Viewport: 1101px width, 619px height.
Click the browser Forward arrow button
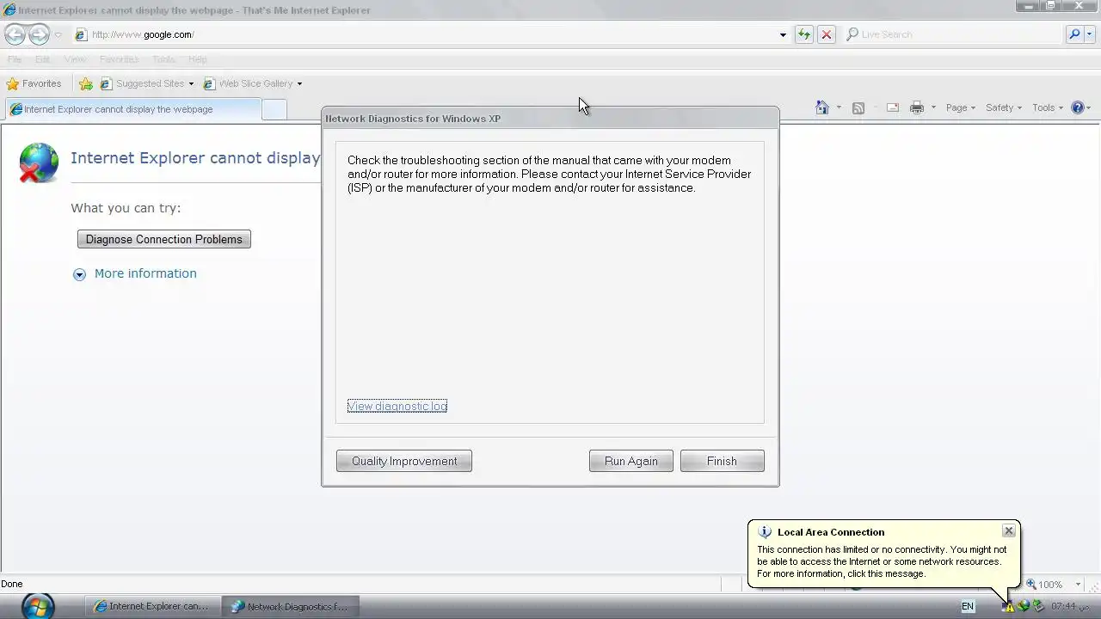(39, 34)
